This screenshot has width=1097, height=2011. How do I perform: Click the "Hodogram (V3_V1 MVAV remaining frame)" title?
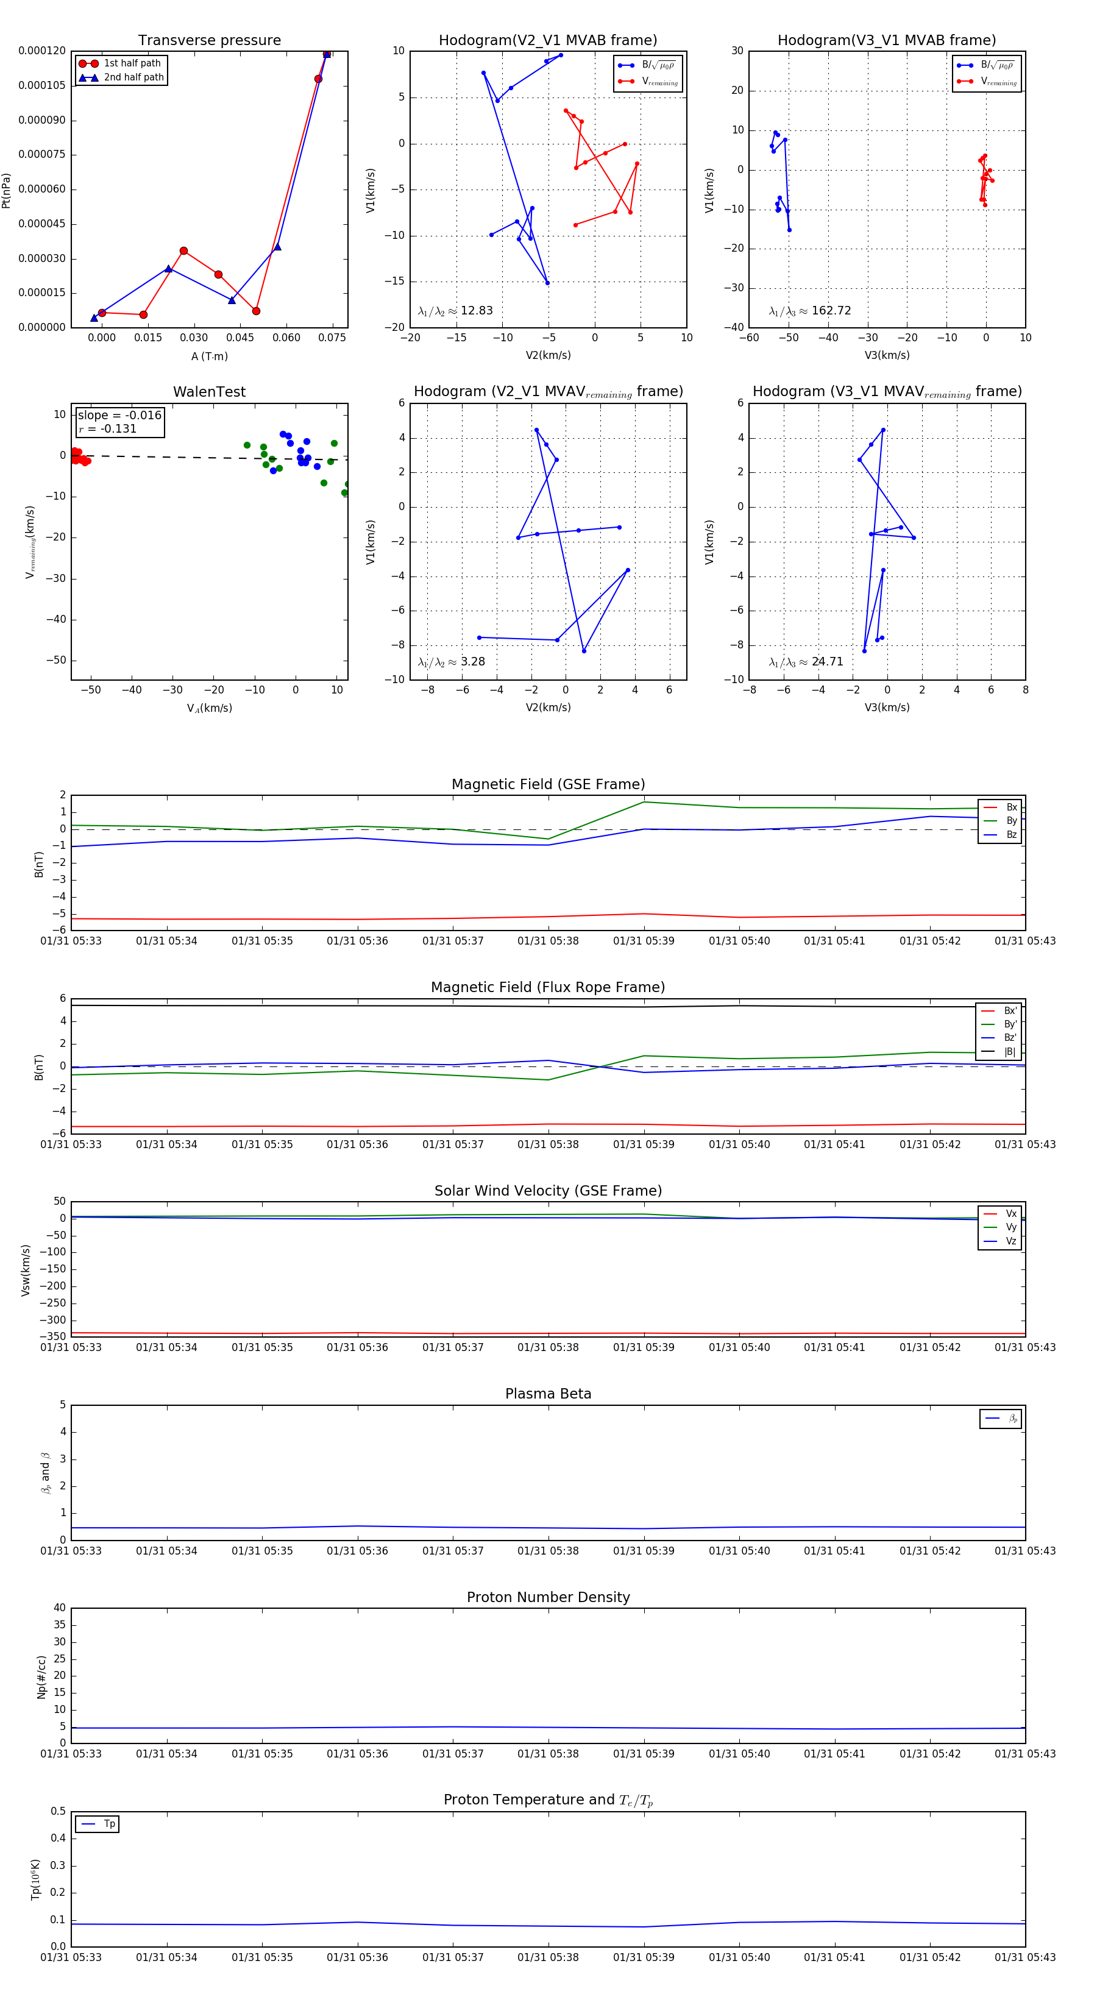point(887,392)
